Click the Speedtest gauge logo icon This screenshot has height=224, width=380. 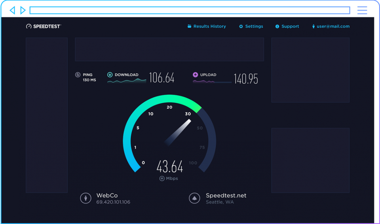(28, 26)
